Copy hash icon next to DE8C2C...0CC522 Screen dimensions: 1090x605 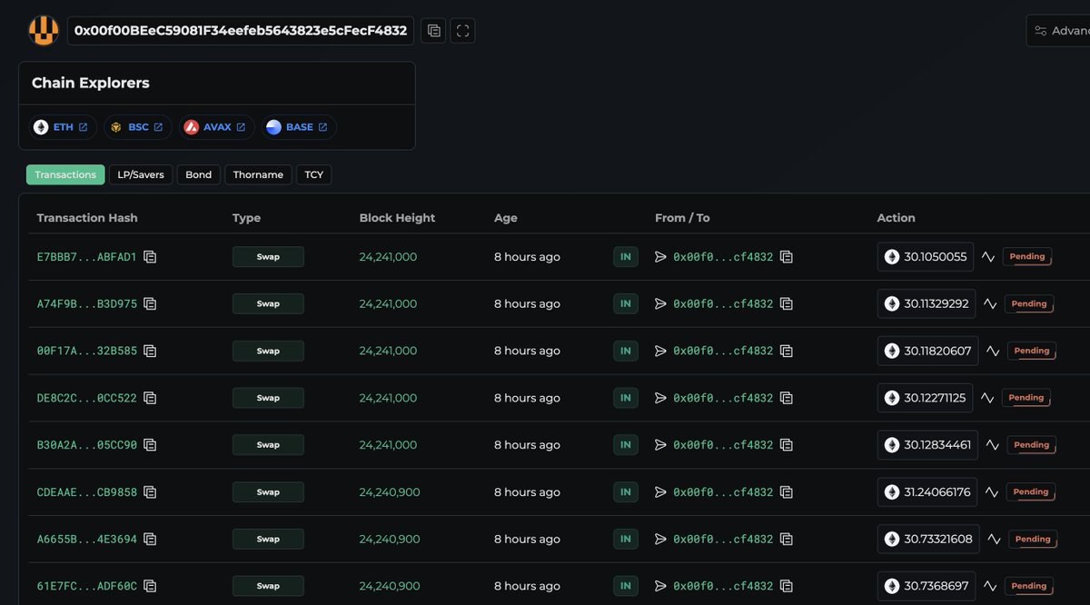(150, 398)
